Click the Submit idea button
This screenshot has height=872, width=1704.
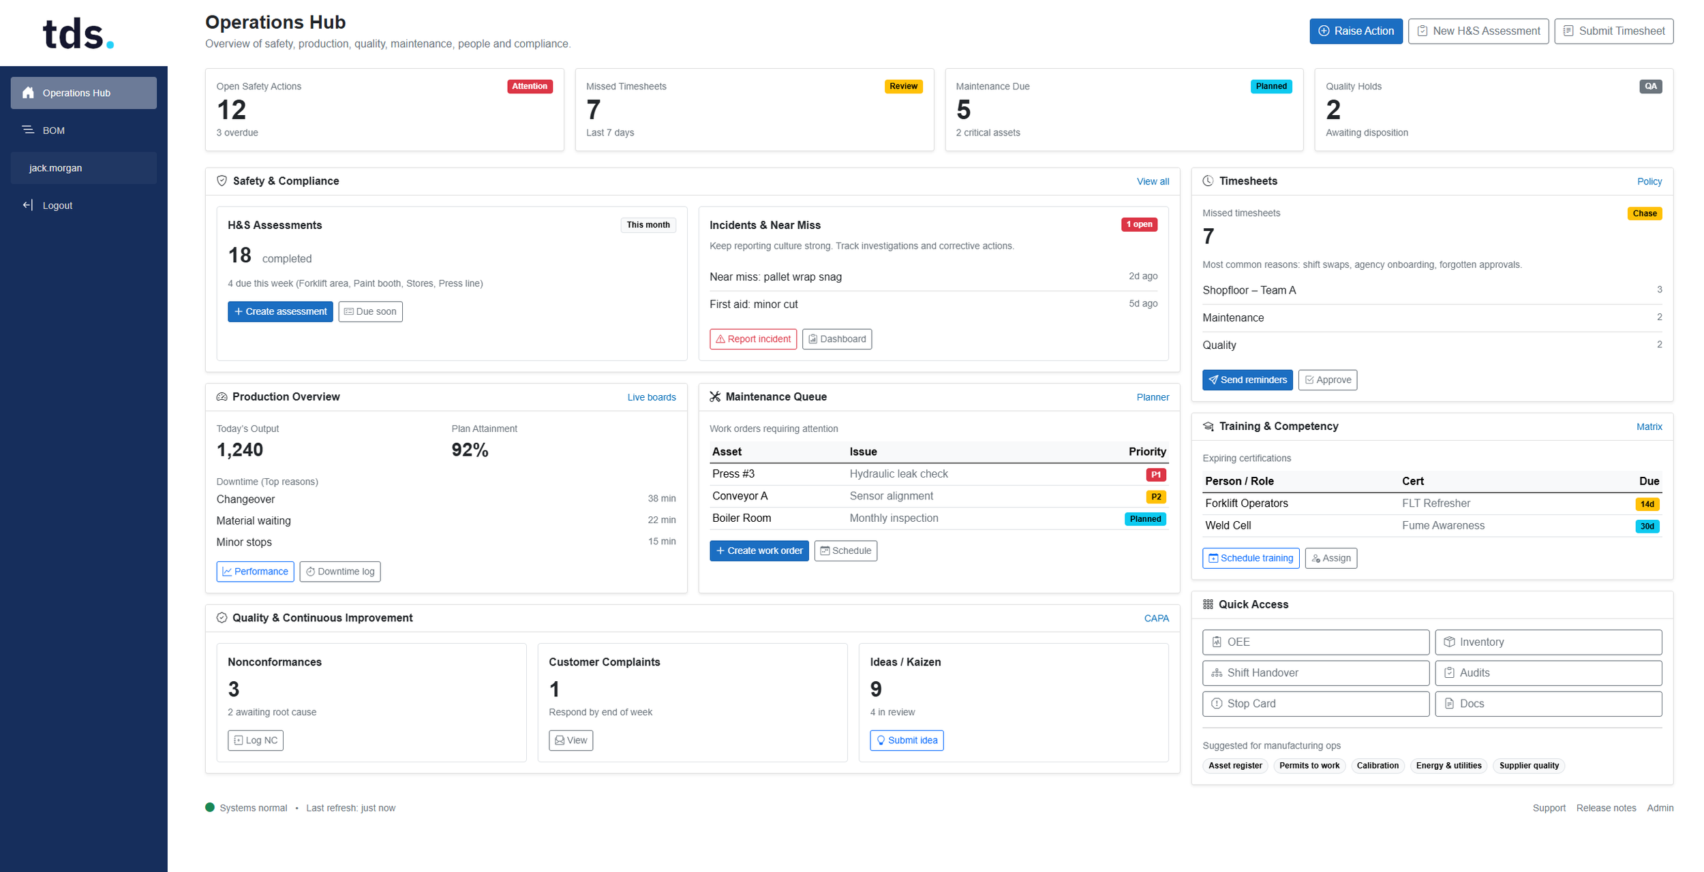pos(906,740)
